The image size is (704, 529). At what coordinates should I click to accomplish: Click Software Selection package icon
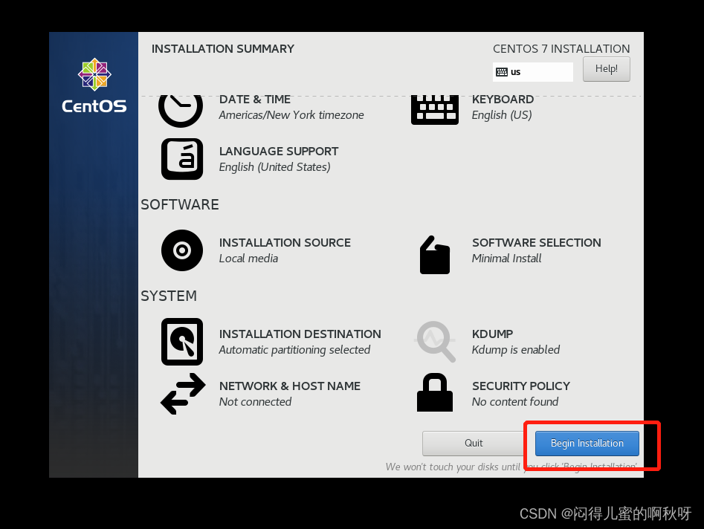click(435, 254)
